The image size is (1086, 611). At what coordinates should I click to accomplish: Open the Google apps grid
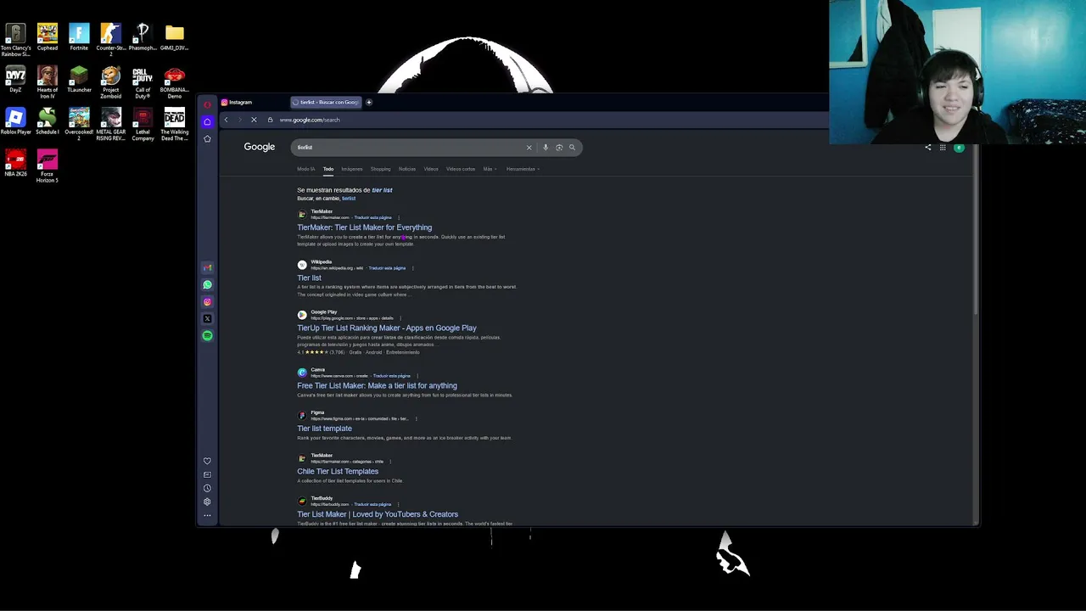[x=942, y=148]
